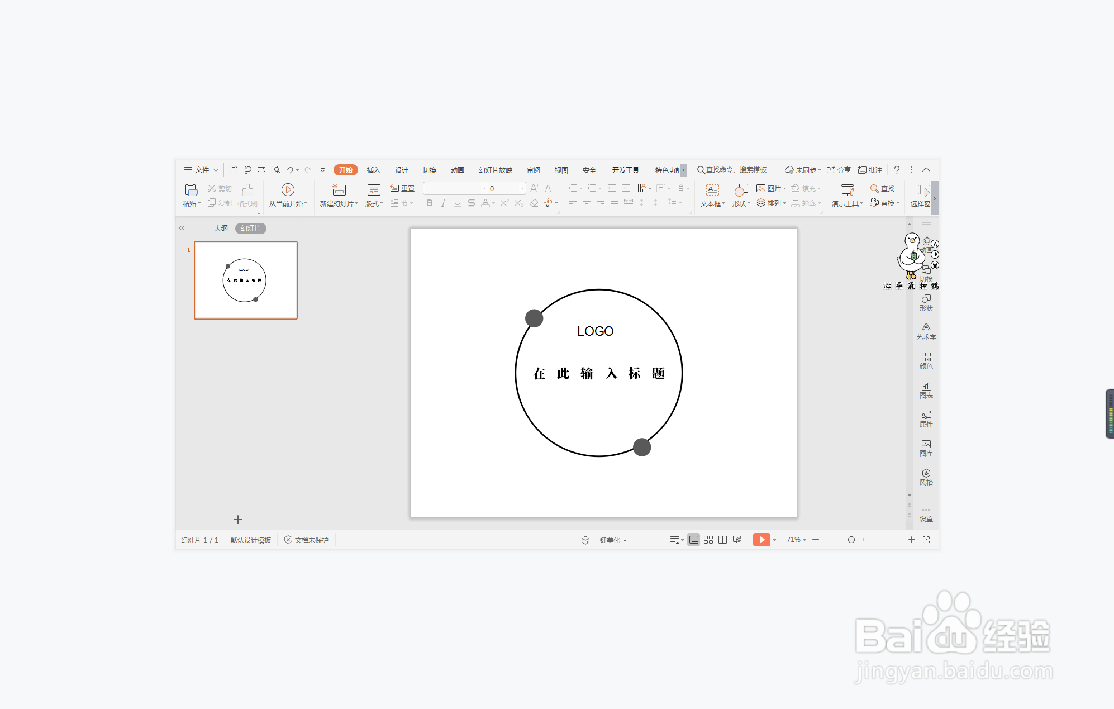Open the 71% zoom level dropdown
This screenshot has width=1114, height=709.
tap(796, 540)
